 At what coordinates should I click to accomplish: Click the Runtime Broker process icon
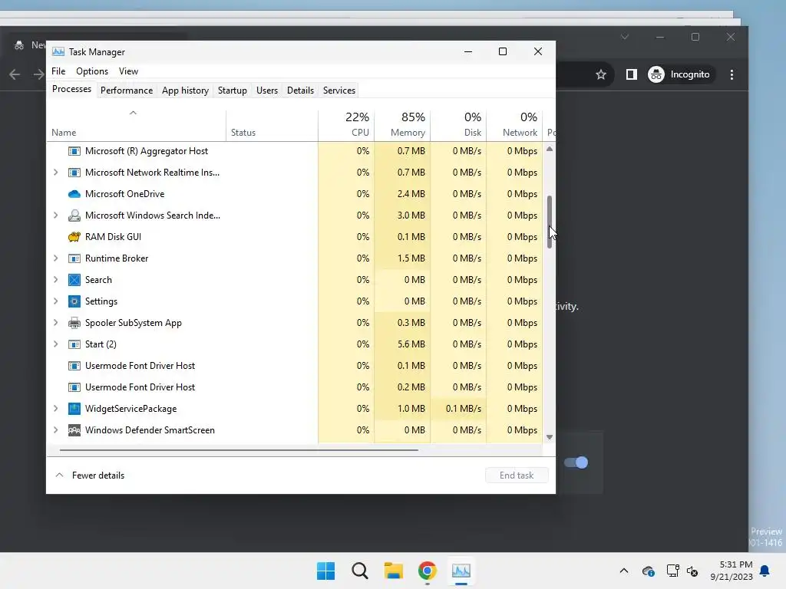[x=74, y=258]
